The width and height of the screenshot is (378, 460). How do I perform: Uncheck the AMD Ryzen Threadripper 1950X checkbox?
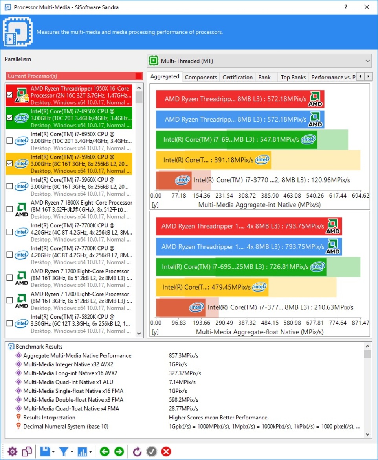click(10, 95)
